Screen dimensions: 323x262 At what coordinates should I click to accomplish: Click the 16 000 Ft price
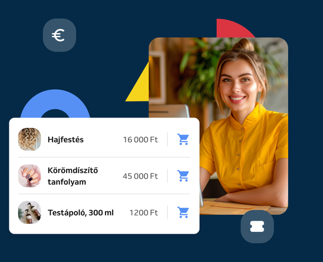point(140,140)
